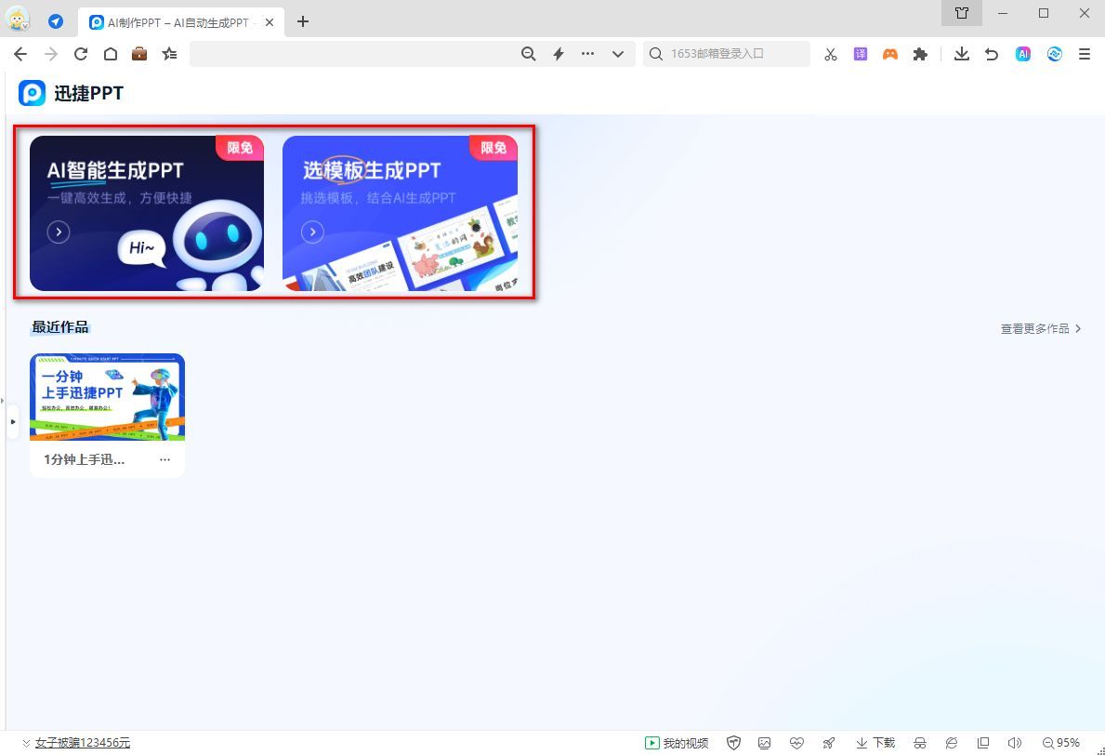The image size is (1105, 755).
Task: Open the home page icon
Action: click(111, 54)
